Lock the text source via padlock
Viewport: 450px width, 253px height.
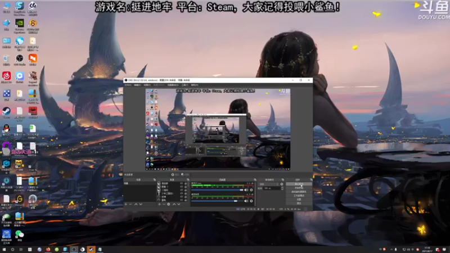coord(186,193)
